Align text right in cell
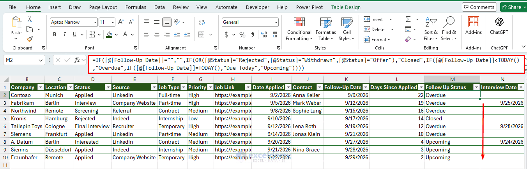Screen dimensions: 527x169 tap(166, 35)
